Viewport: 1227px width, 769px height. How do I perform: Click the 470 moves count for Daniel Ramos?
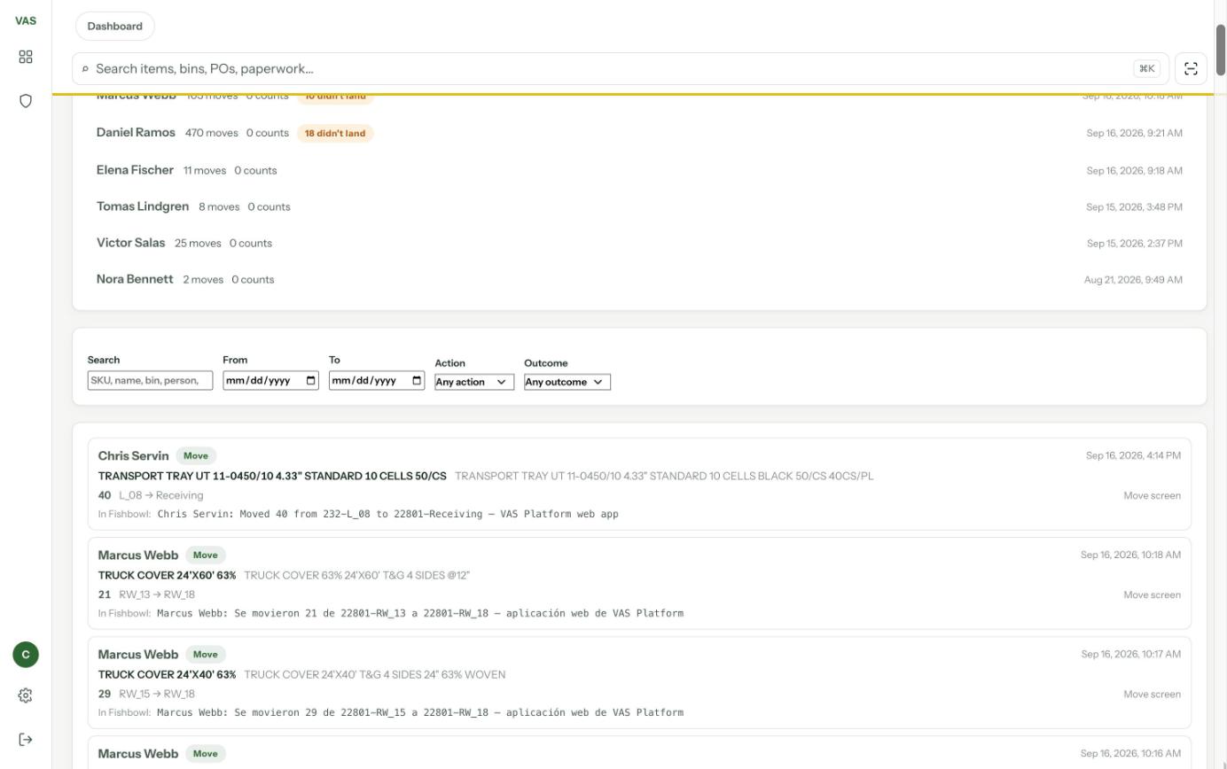(x=212, y=133)
